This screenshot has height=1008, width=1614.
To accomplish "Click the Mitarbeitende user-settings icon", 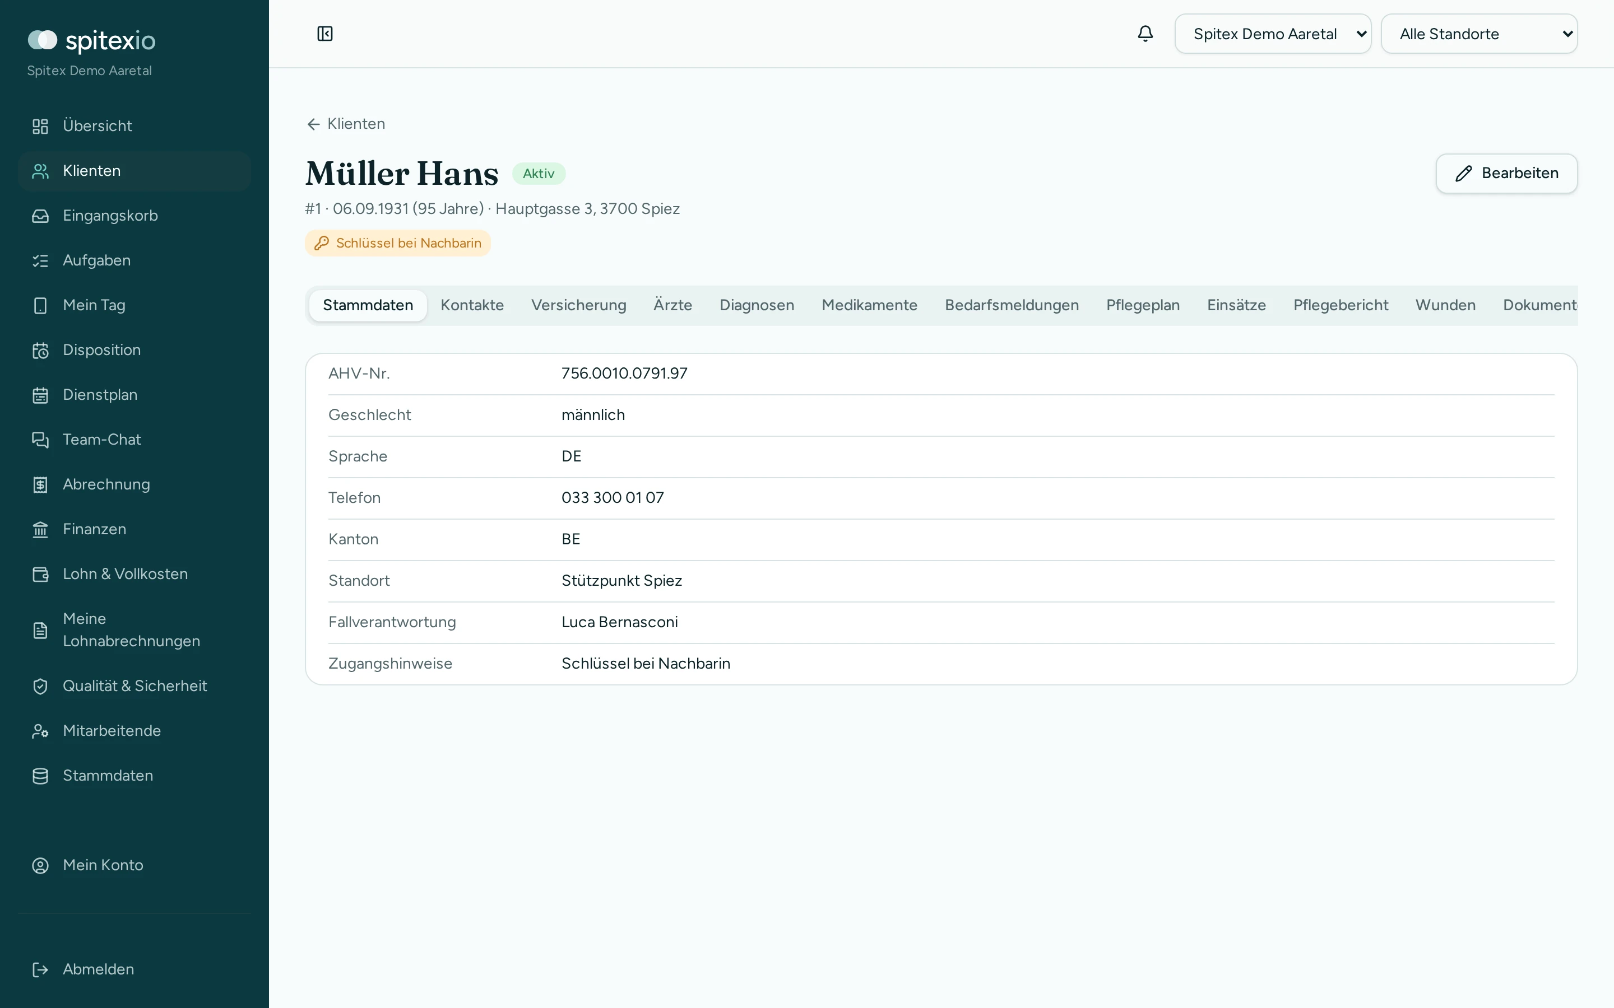I will pyautogui.click(x=41, y=731).
